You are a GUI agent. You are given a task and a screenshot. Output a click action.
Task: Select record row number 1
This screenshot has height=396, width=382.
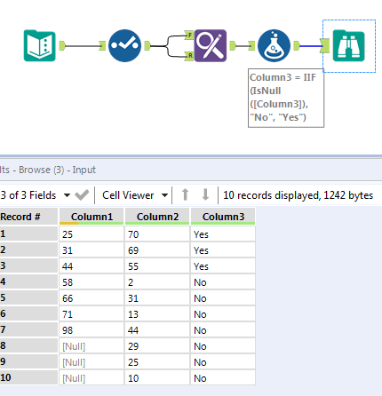28,234
